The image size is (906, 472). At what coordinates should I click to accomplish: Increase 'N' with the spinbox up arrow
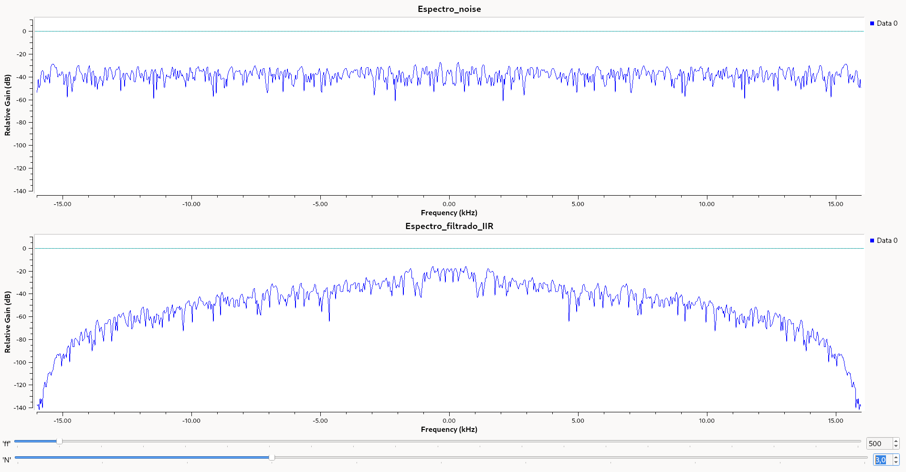click(896, 457)
